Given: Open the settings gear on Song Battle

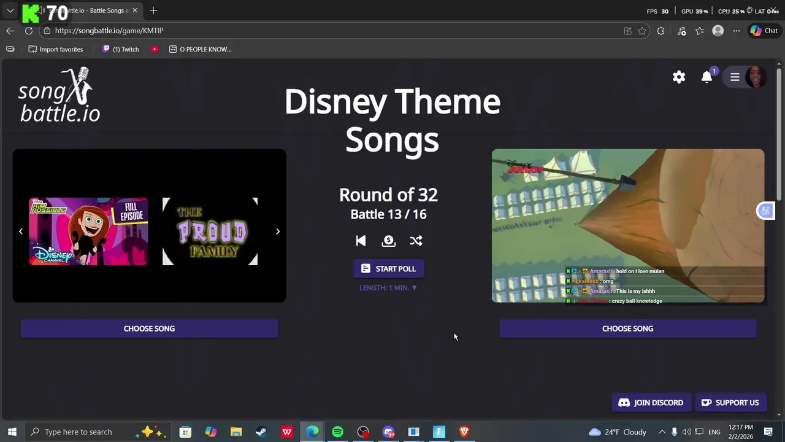Looking at the screenshot, I should tap(679, 77).
